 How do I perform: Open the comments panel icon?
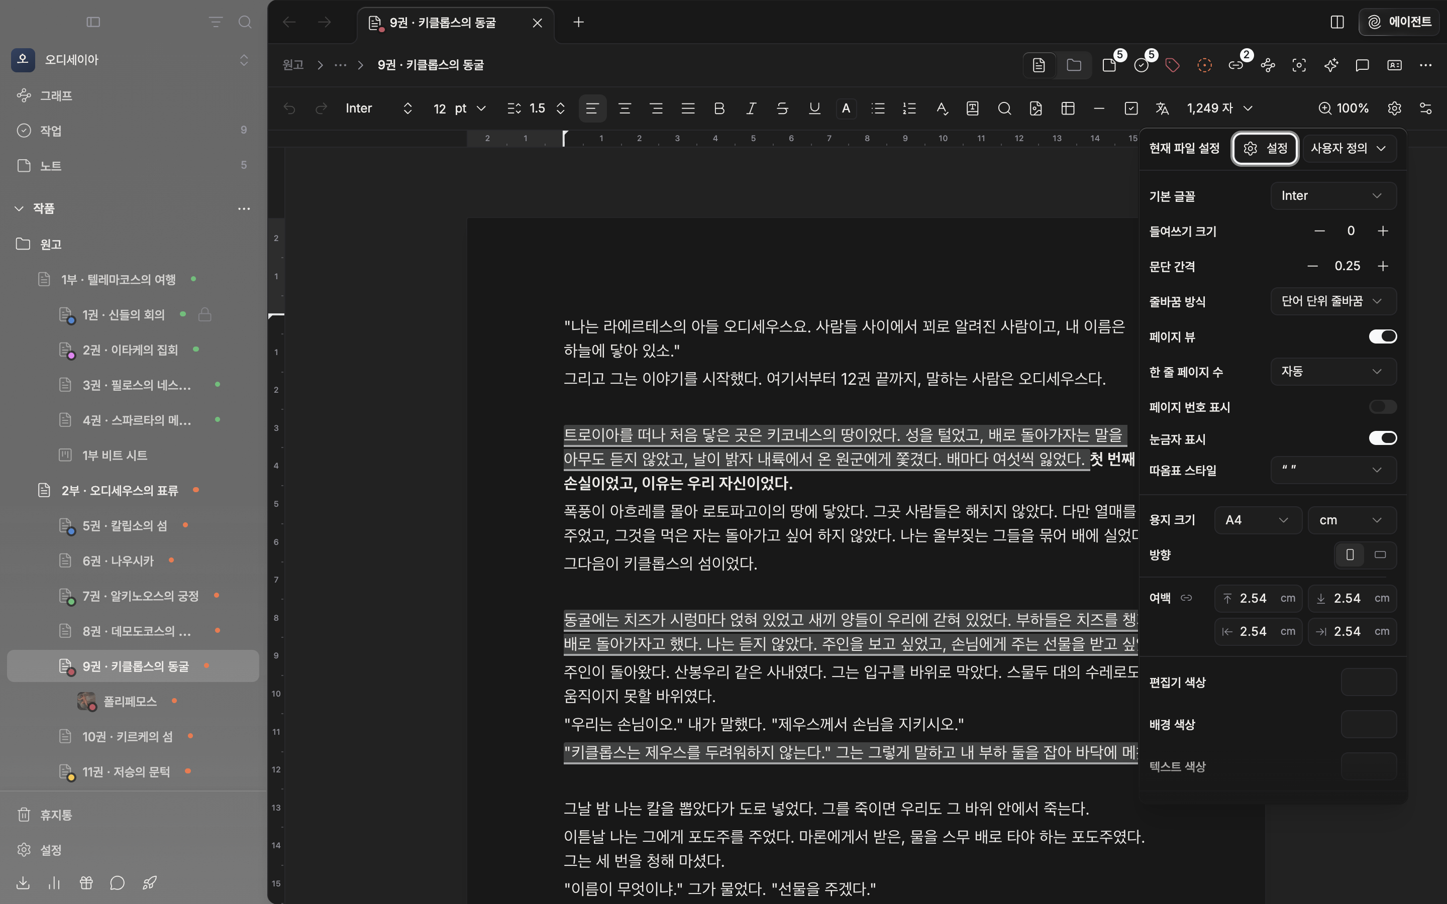point(1363,65)
